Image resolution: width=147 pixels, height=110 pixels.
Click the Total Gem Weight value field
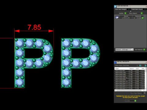129,9
